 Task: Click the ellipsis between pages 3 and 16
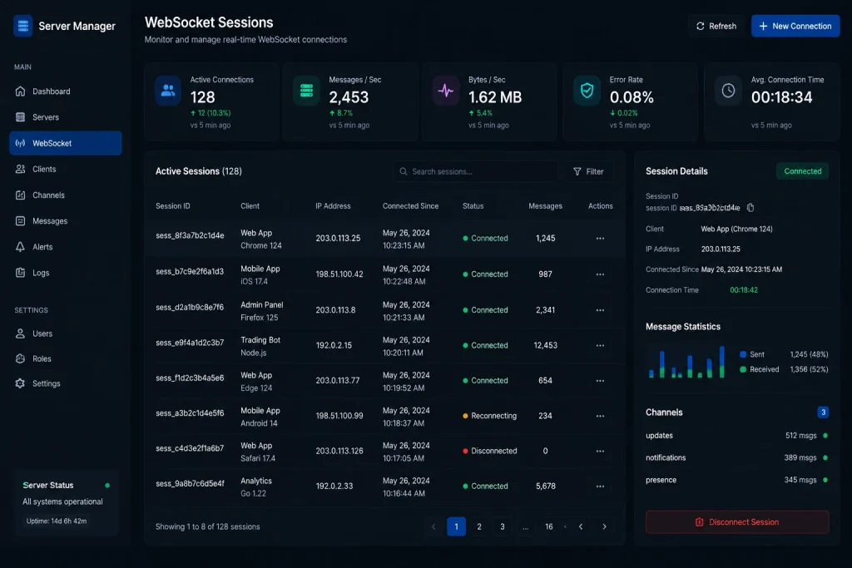(525, 526)
